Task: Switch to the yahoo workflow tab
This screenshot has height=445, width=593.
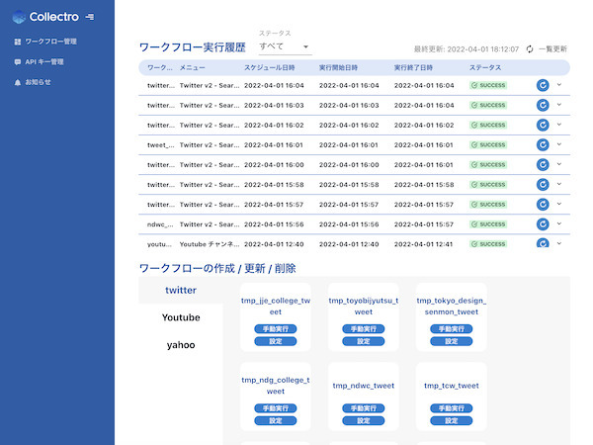Action: (181, 345)
